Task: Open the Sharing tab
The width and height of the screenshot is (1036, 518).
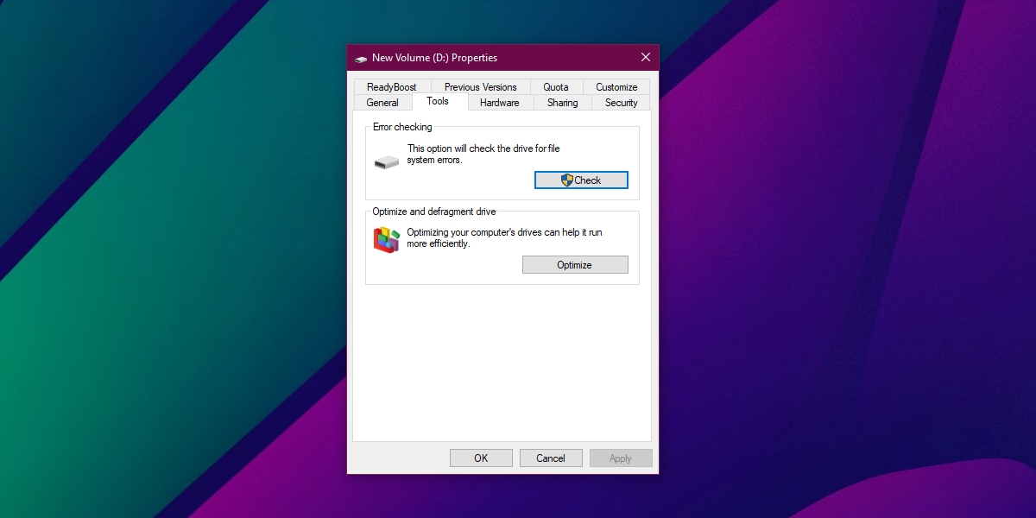Action: 562,102
